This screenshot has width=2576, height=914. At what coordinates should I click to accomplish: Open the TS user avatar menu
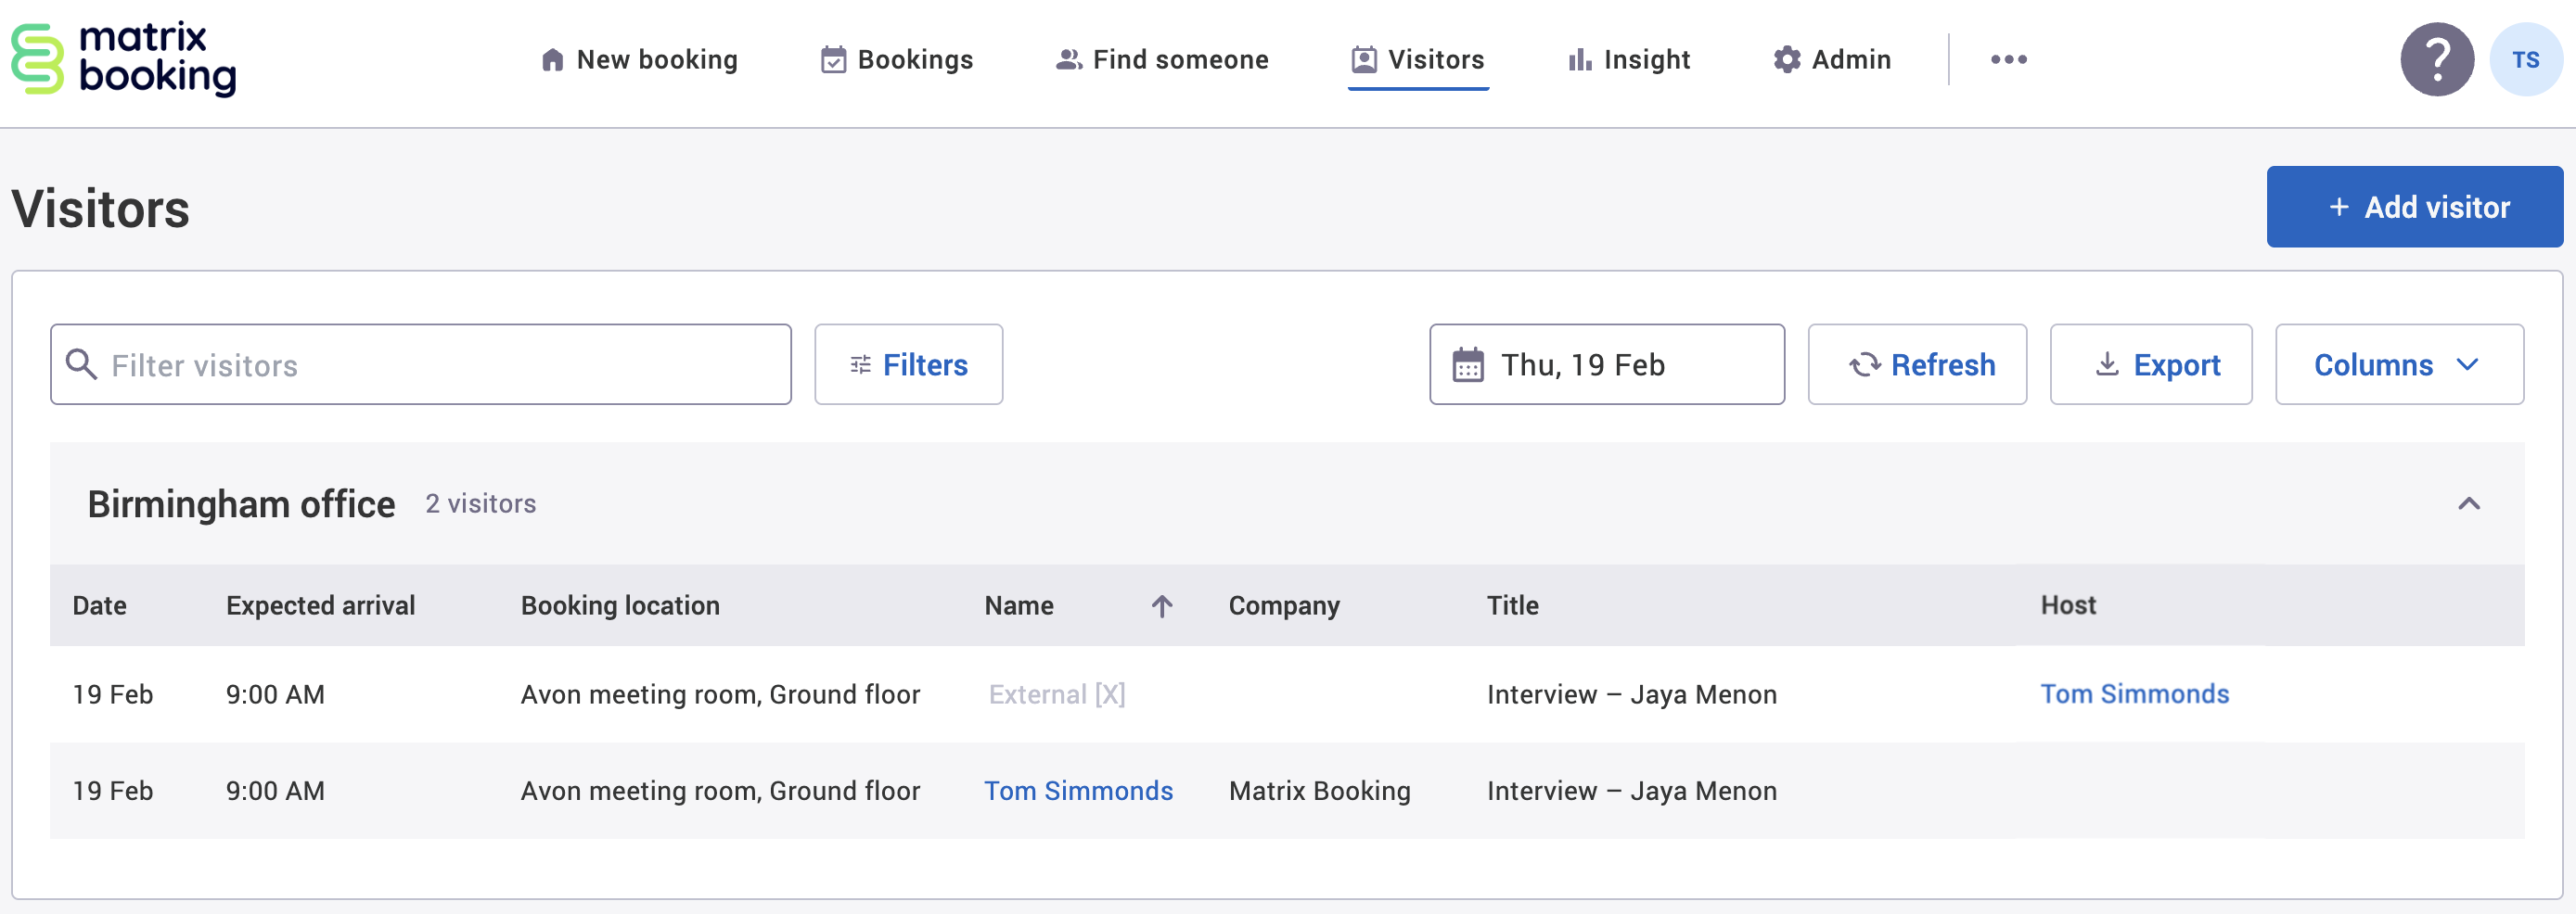2525,60
